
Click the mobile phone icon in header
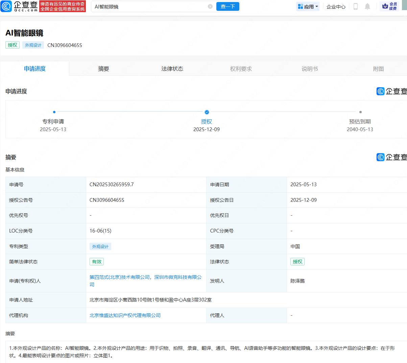click(355, 6)
